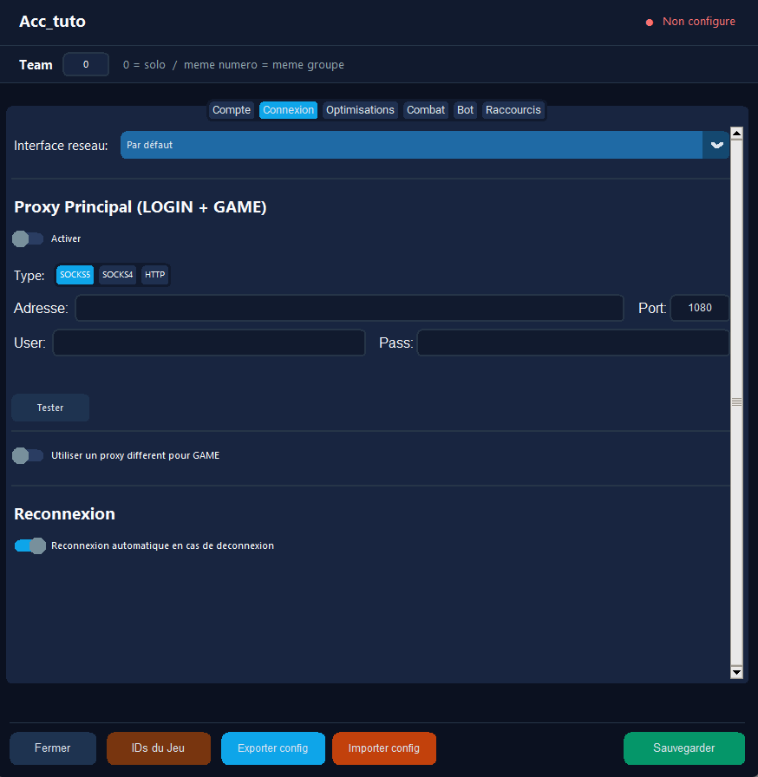Image resolution: width=758 pixels, height=777 pixels.
Task: Open the Raccourcis tab
Action: pyautogui.click(x=513, y=110)
